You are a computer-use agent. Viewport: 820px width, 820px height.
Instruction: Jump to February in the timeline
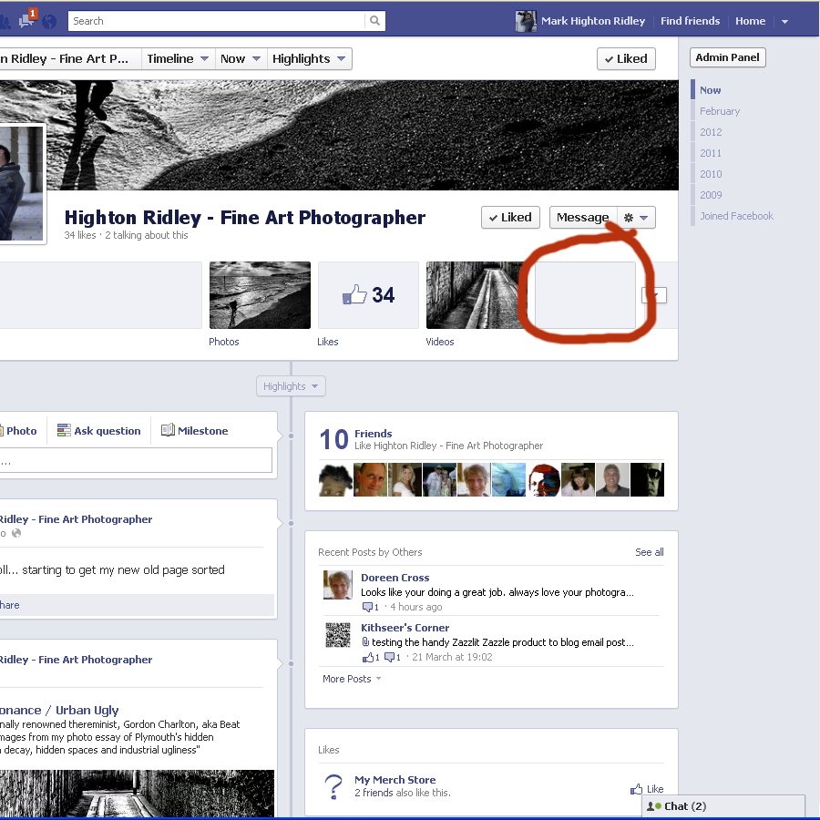click(720, 111)
